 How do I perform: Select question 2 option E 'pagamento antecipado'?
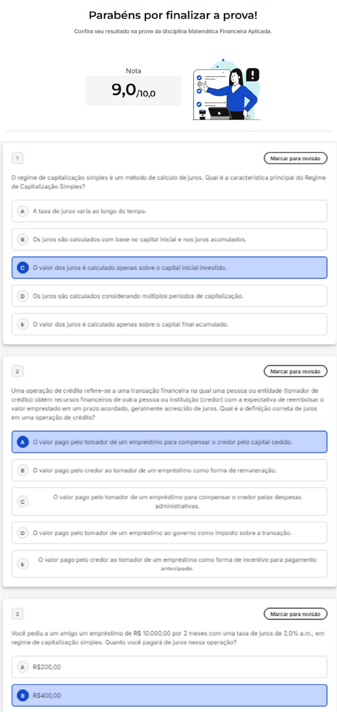169,564
